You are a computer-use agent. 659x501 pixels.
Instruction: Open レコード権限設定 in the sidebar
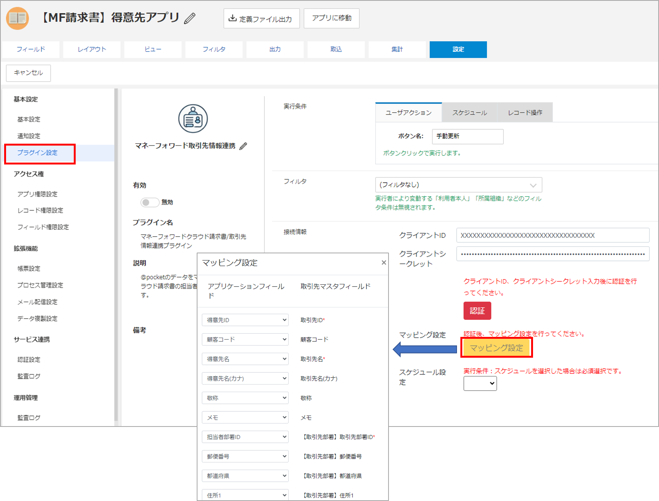[x=40, y=210]
